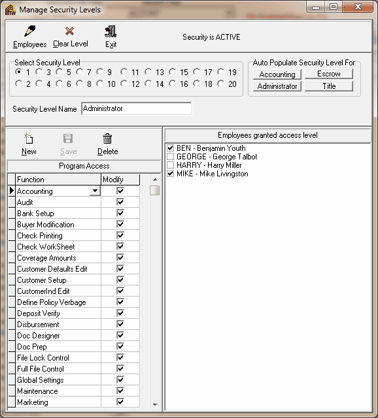This screenshot has width=378, height=418.
Task: Click the scroll down arrow in Program Access
Action: [155, 404]
